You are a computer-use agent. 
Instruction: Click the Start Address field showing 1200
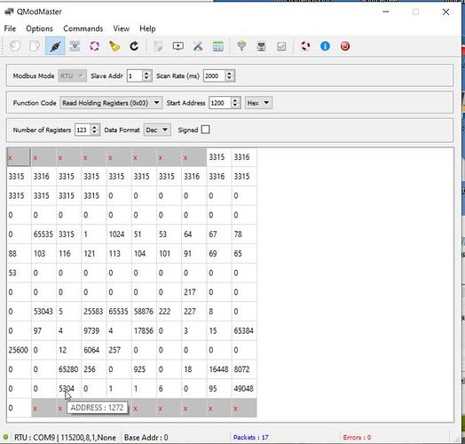pyautogui.click(x=220, y=103)
